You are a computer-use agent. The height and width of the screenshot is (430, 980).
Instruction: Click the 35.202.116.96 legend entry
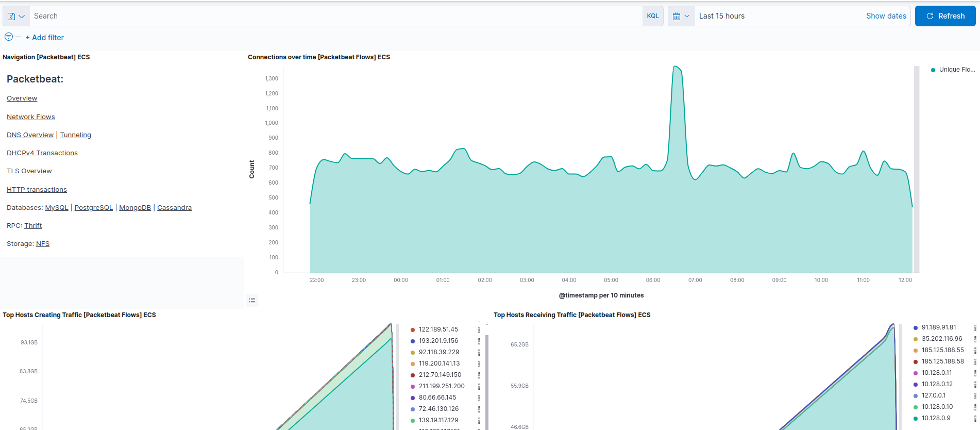(x=941, y=339)
